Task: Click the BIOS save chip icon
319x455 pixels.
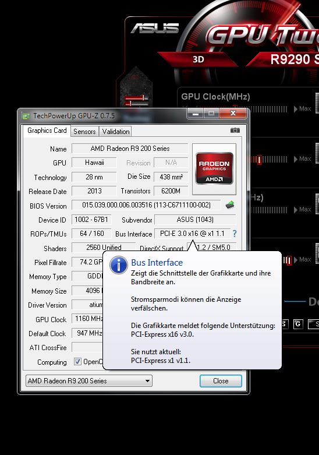Action: click(230, 205)
